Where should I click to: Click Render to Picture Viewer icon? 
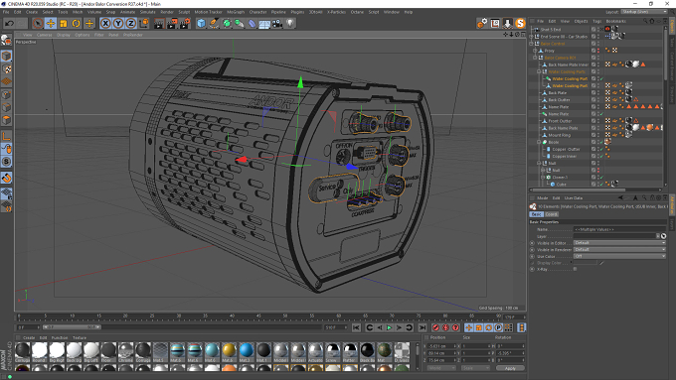[172, 23]
